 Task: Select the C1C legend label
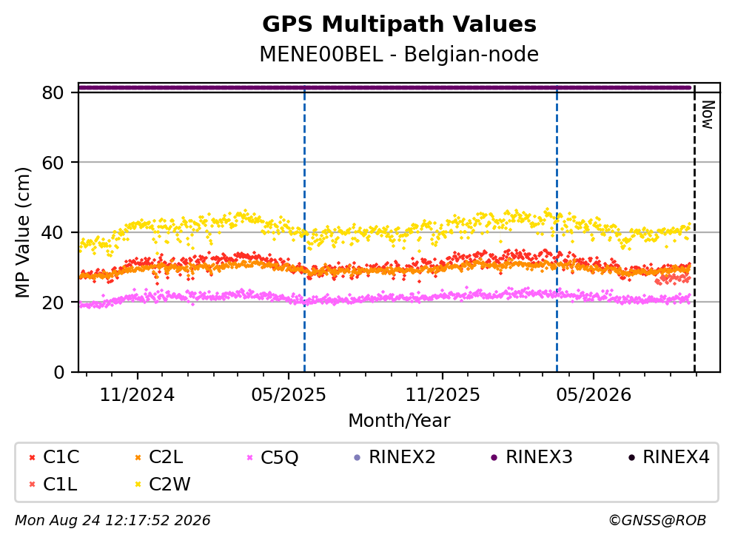tap(61, 457)
